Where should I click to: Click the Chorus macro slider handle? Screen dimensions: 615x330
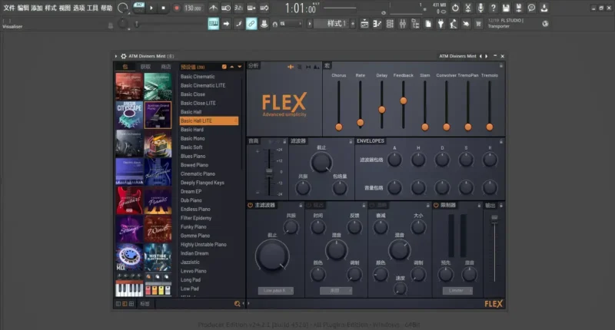338,125
